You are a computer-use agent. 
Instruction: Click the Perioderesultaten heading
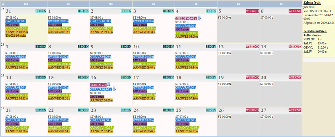(315, 31)
